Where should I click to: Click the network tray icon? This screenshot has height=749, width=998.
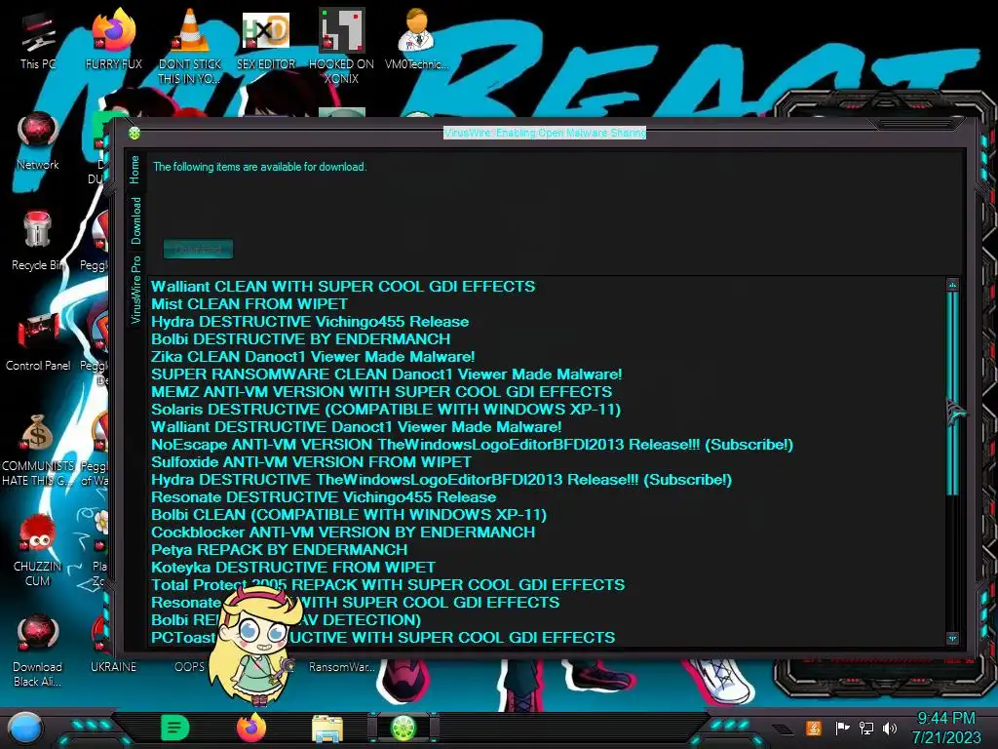pos(866,728)
